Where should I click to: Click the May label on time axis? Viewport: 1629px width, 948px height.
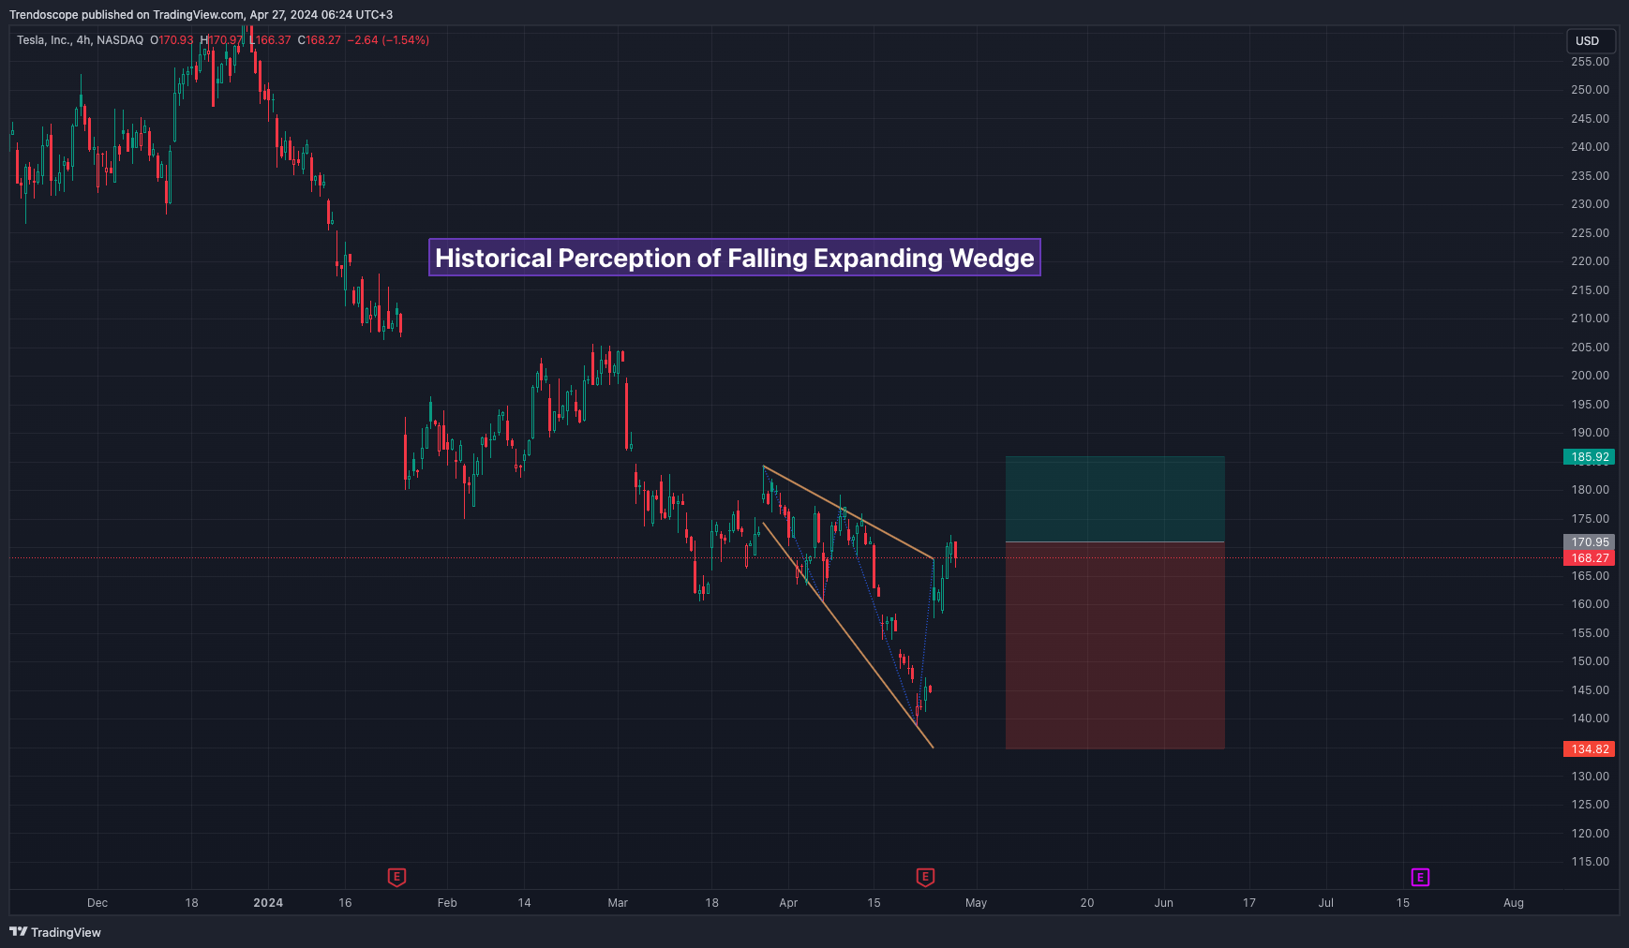[976, 903]
